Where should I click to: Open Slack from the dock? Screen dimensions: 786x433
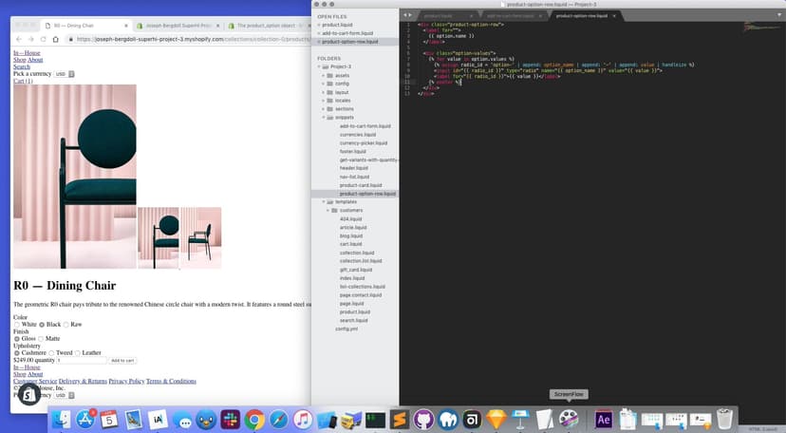[231, 419]
